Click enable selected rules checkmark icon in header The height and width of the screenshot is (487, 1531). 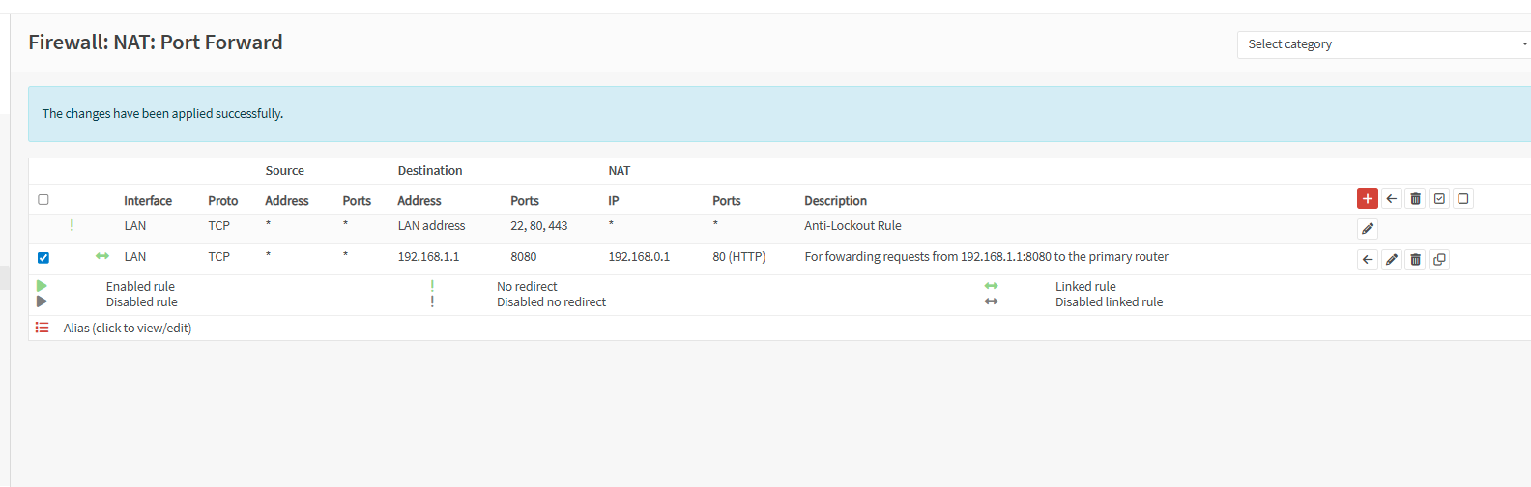(x=1439, y=199)
